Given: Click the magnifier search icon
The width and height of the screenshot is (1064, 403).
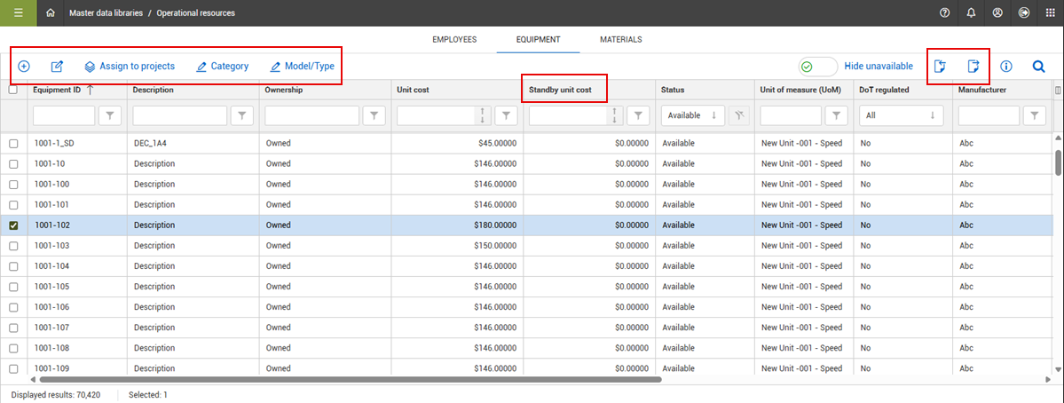Looking at the screenshot, I should click(1038, 67).
